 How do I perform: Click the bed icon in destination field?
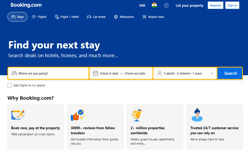[14, 73]
